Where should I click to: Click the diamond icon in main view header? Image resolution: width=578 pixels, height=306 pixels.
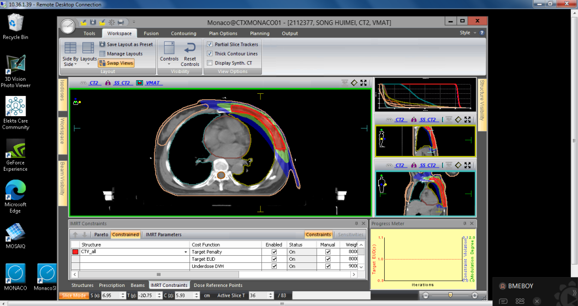click(x=354, y=83)
